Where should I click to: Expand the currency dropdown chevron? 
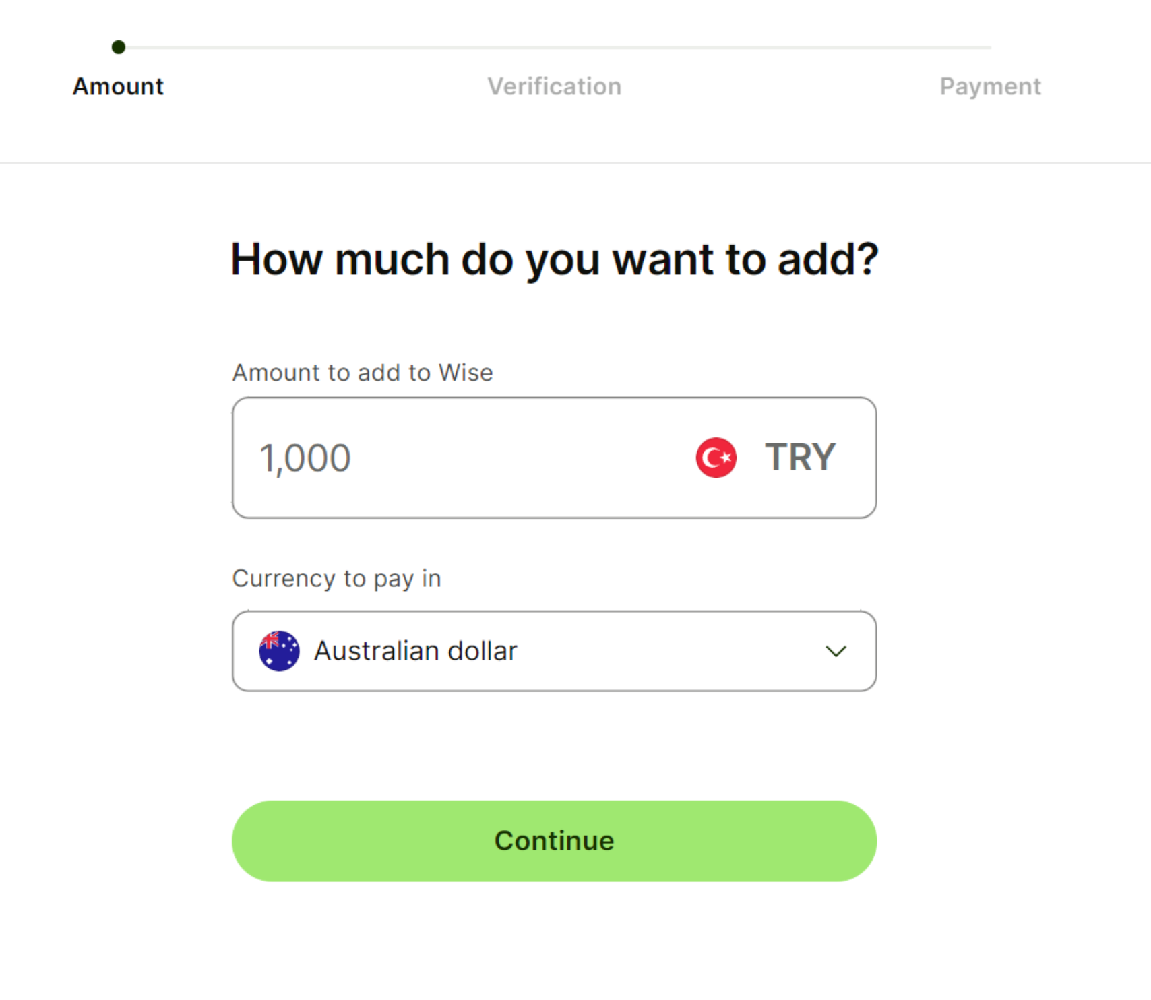pos(836,651)
